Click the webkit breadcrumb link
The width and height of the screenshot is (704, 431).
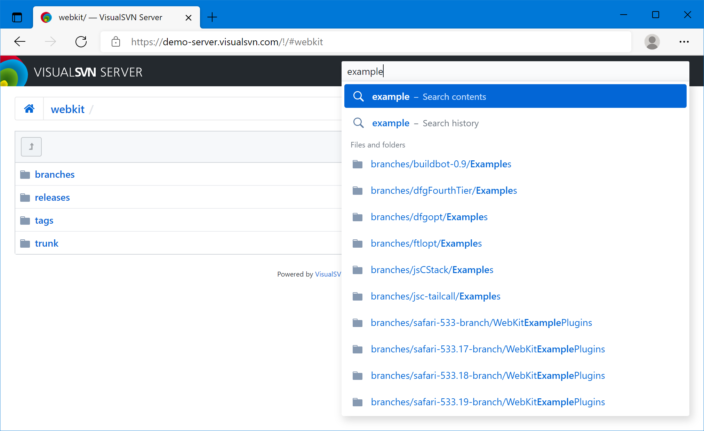[67, 109]
